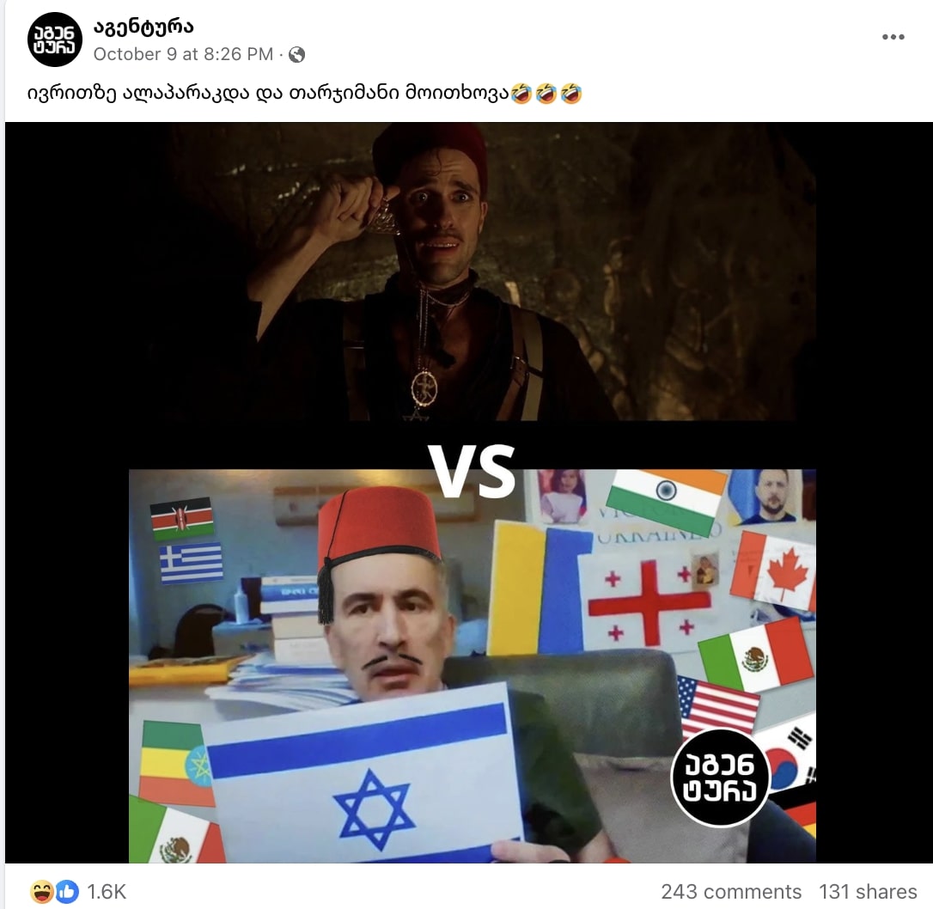
Task: Click the Greek flag in the image
Action: tap(191, 562)
